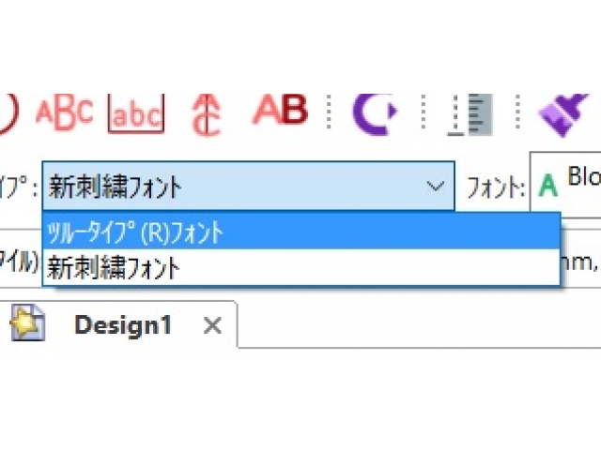The height and width of the screenshot is (450, 601).
Task: Click the Design1 document star icon
Action: pos(27,324)
